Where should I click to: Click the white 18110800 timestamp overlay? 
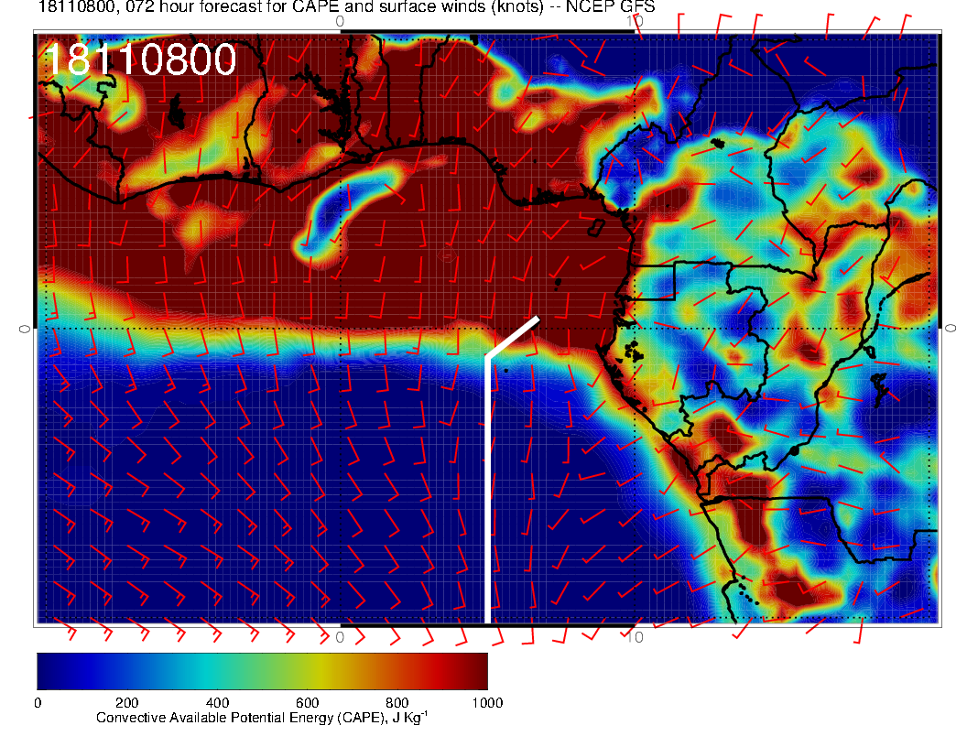pyautogui.click(x=140, y=60)
